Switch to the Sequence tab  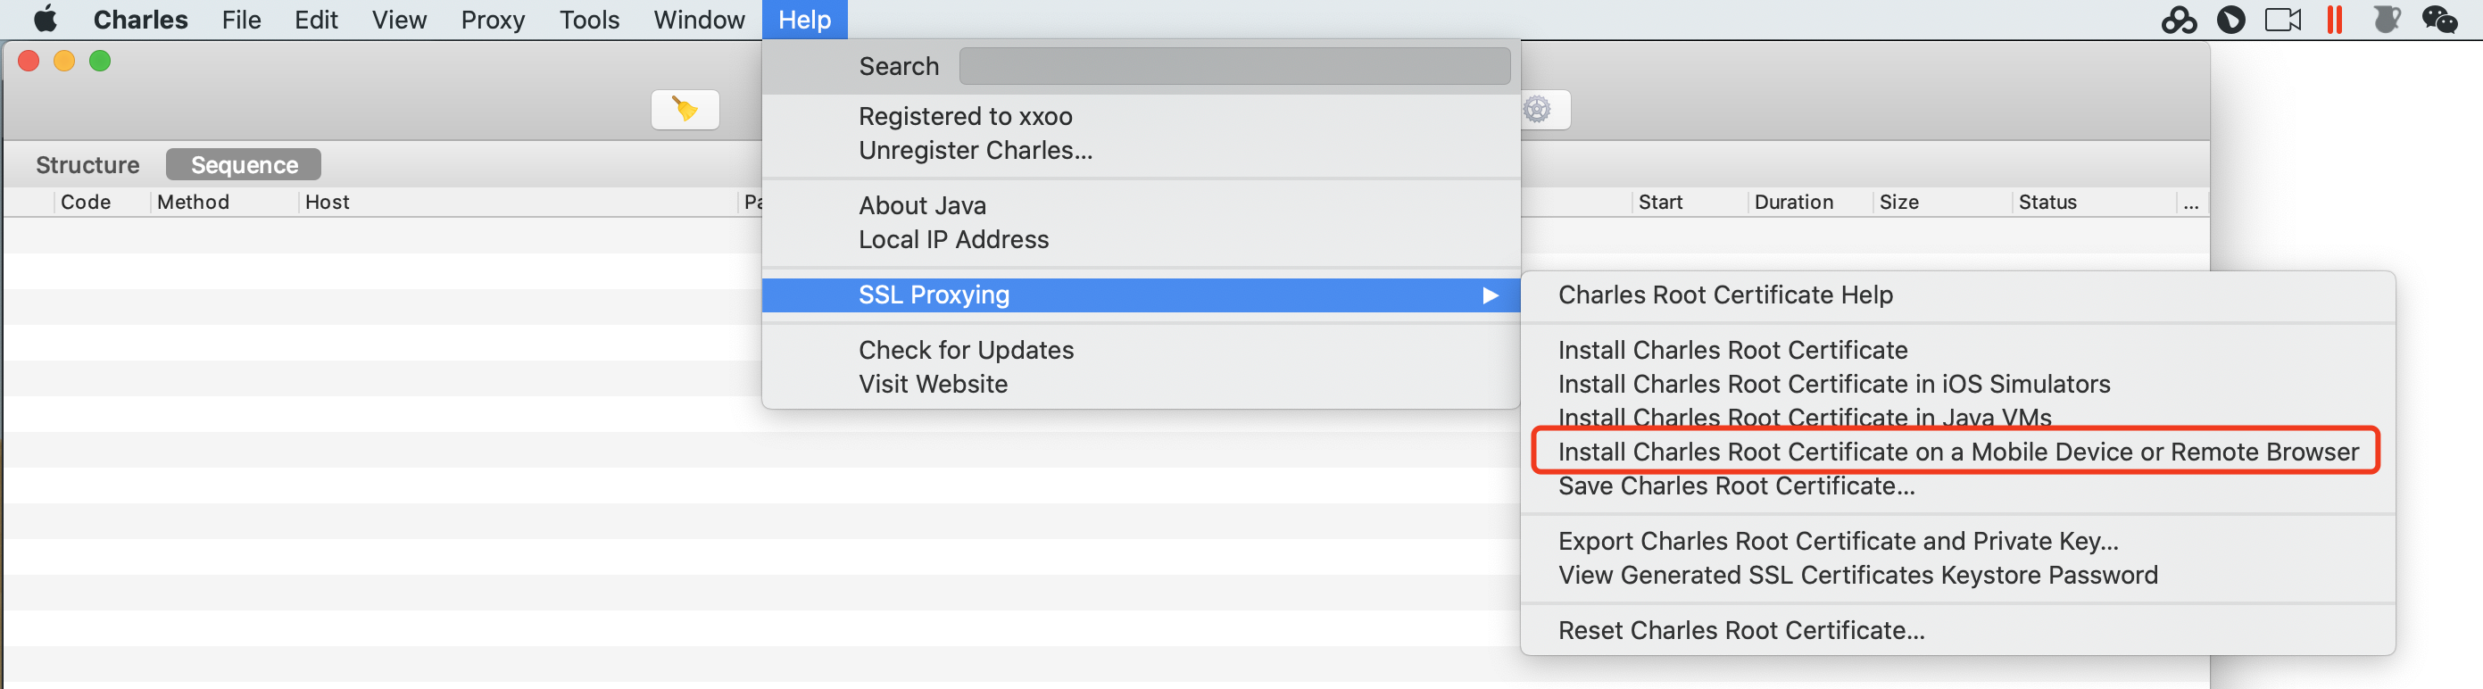(244, 165)
